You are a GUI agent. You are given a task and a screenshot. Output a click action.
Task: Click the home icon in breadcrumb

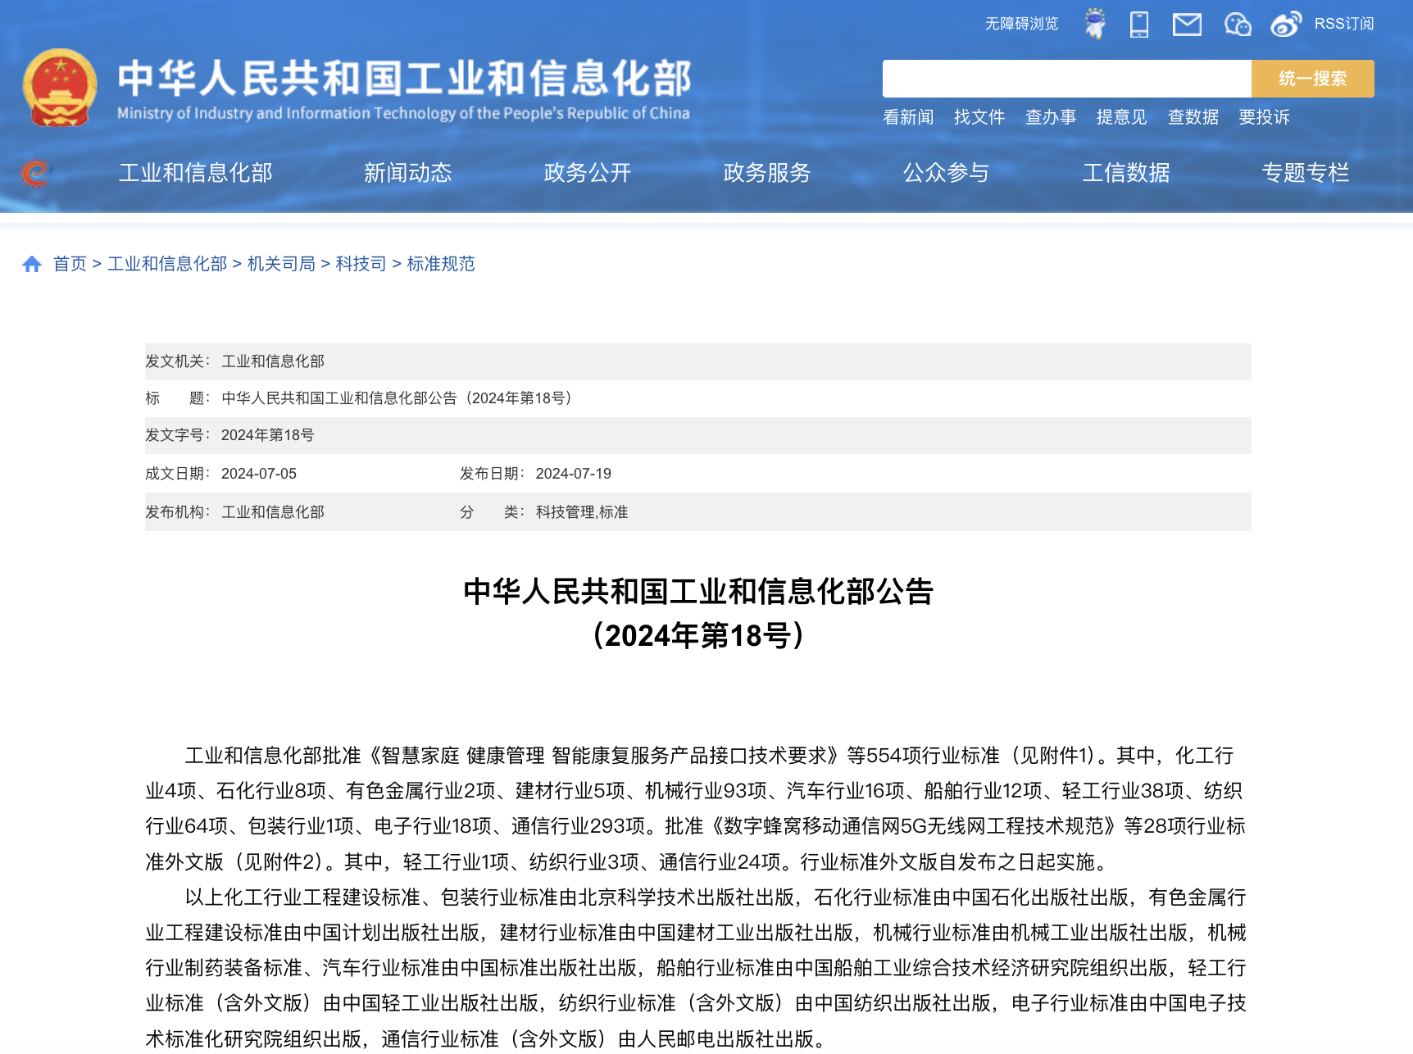click(32, 264)
